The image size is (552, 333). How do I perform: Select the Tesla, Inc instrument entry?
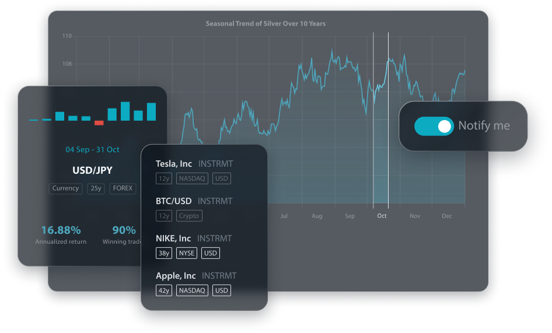click(x=174, y=164)
